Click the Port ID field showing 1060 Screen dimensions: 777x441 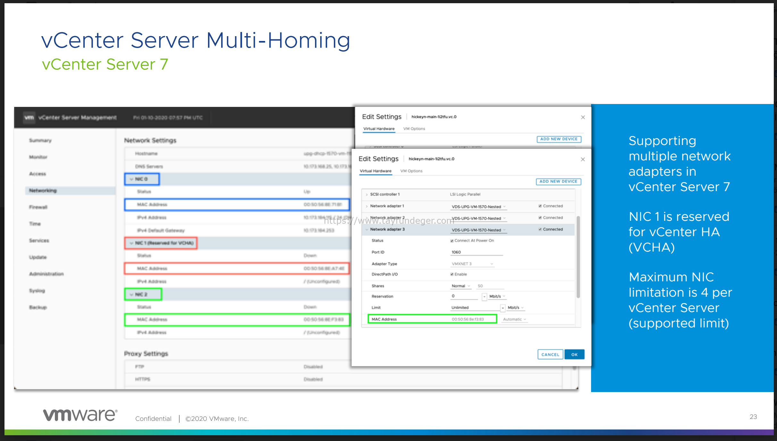[x=477, y=252]
